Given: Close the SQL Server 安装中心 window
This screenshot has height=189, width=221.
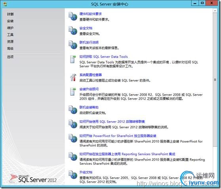Looking at the screenshot, I should (211, 3).
